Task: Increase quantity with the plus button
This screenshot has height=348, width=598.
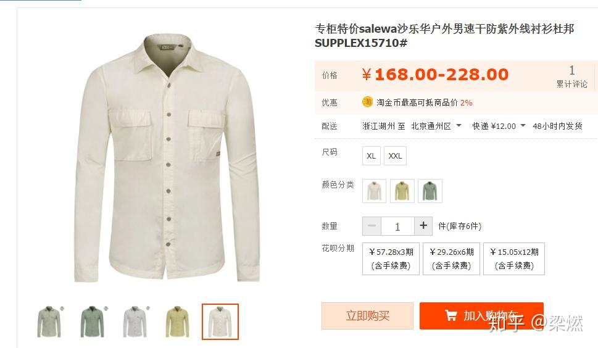Action: (x=423, y=226)
